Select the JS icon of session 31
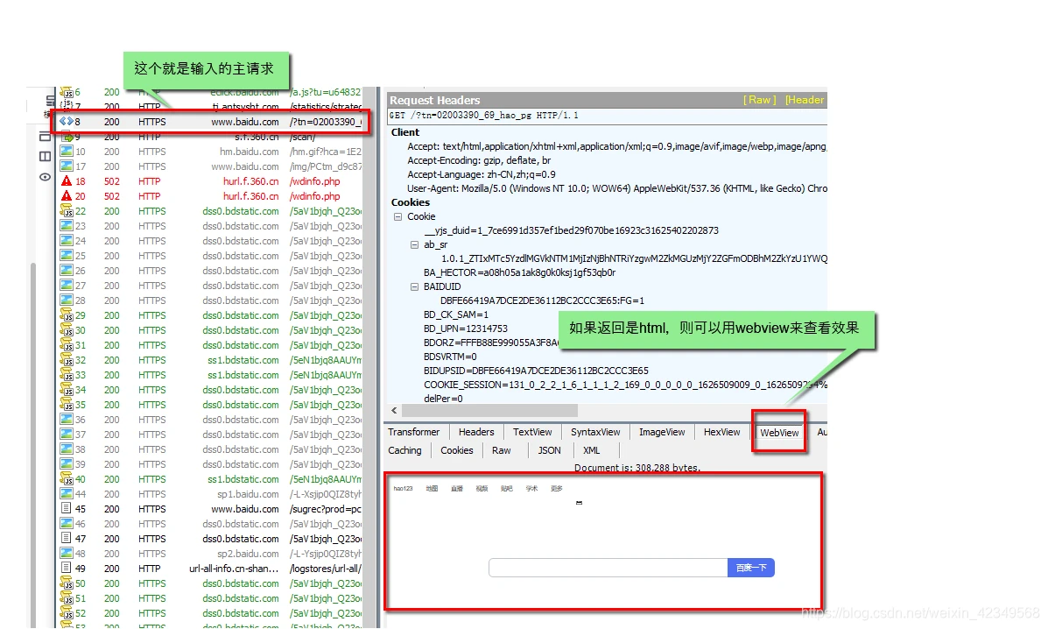The image size is (1048, 629). pyautogui.click(x=67, y=345)
